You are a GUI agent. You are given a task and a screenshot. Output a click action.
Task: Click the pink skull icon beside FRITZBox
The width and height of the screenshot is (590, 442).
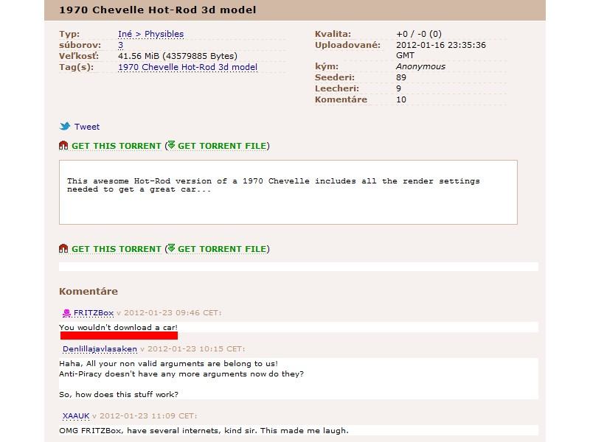(x=66, y=312)
